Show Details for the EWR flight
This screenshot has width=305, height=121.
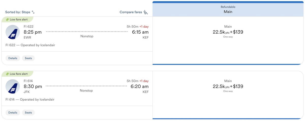13,58
